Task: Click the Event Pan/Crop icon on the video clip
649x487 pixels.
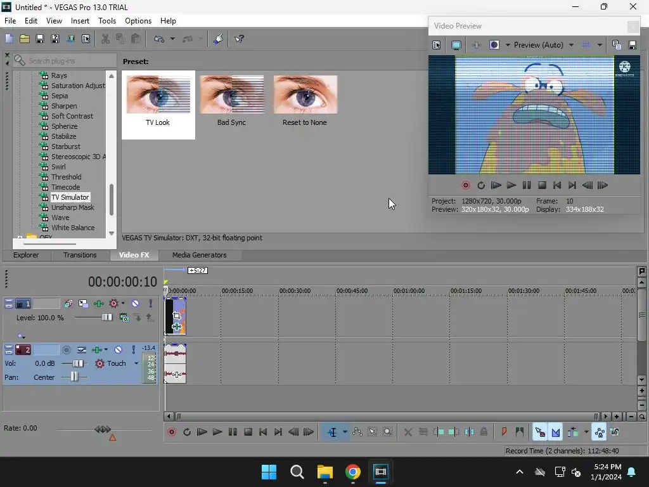Action: [x=177, y=316]
